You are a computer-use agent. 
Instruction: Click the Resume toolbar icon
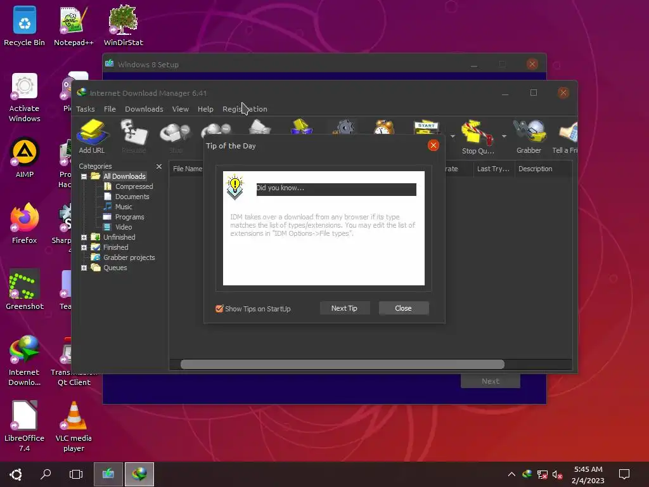pyautogui.click(x=134, y=137)
